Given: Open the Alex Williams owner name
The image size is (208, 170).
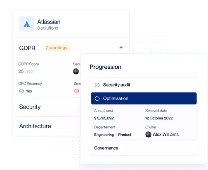Looking at the screenshot, I should (x=166, y=135).
